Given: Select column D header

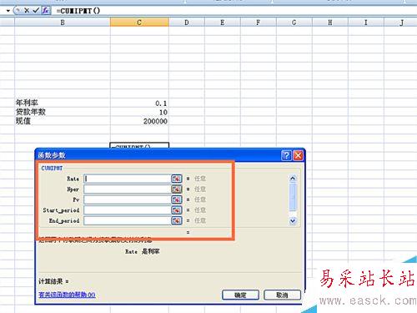Looking at the screenshot, I should tap(187, 23).
